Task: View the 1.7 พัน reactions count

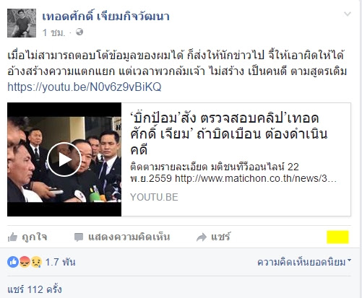Action: pos(60,262)
